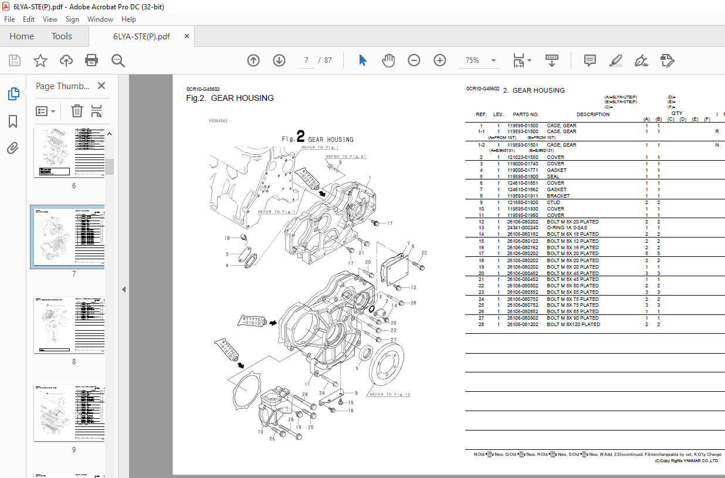Click the 'PARTS NO.' column header
725x478 pixels.
pos(526,114)
